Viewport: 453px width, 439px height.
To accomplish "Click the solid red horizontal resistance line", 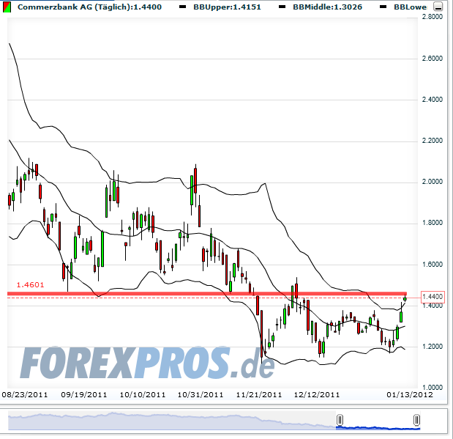I will pyautogui.click(x=207, y=294).
